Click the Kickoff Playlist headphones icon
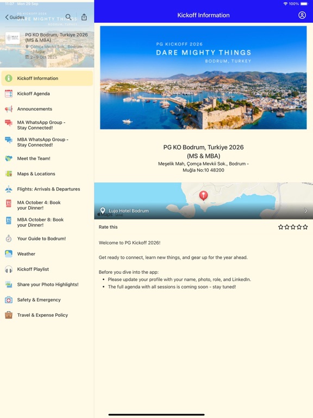Screen dimensions: 313x418 (9, 269)
